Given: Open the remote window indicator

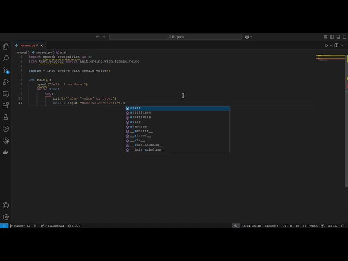Looking at the screenshot, I should point(4,226).
